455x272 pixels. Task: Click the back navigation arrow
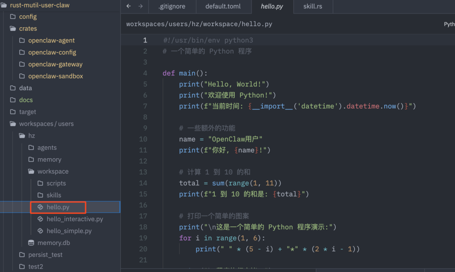(x=129, y=6)
